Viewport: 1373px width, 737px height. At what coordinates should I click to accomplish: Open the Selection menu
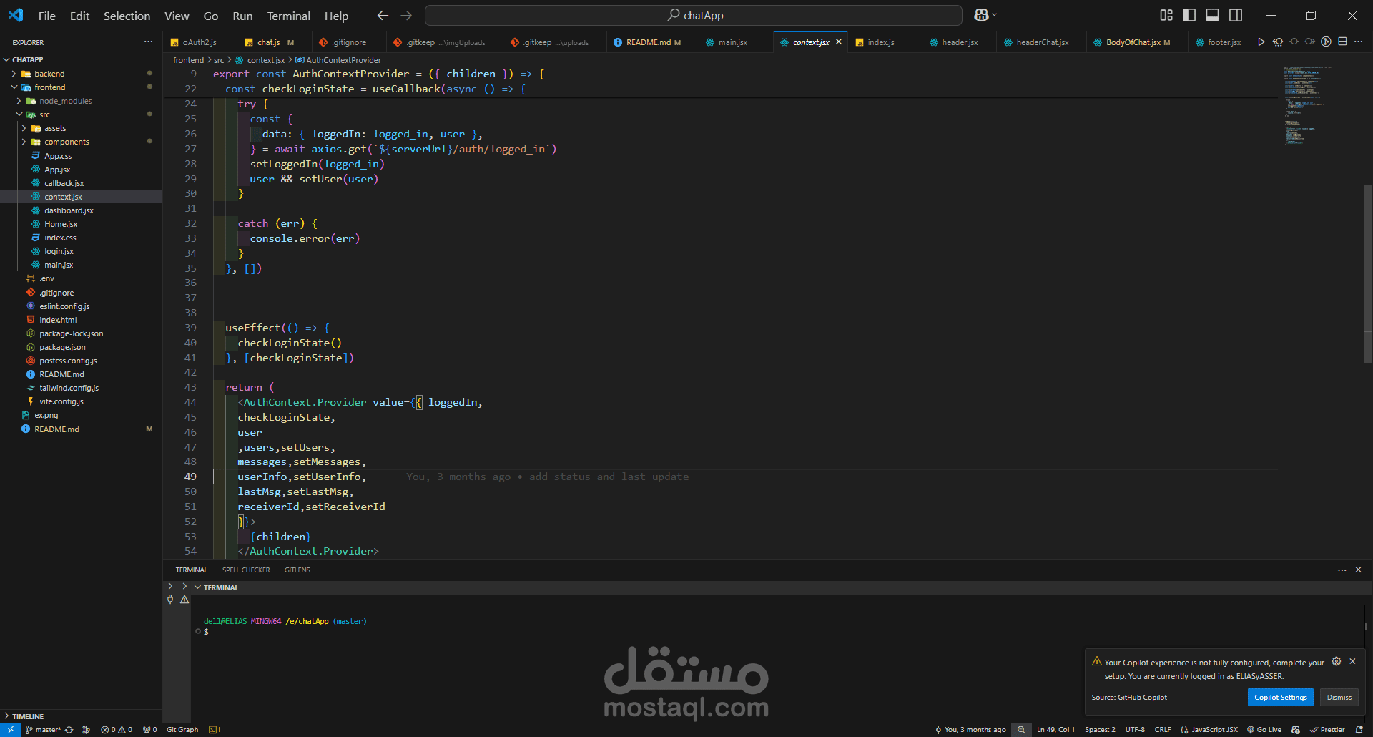pyautogui.click(x=127, y=16)
